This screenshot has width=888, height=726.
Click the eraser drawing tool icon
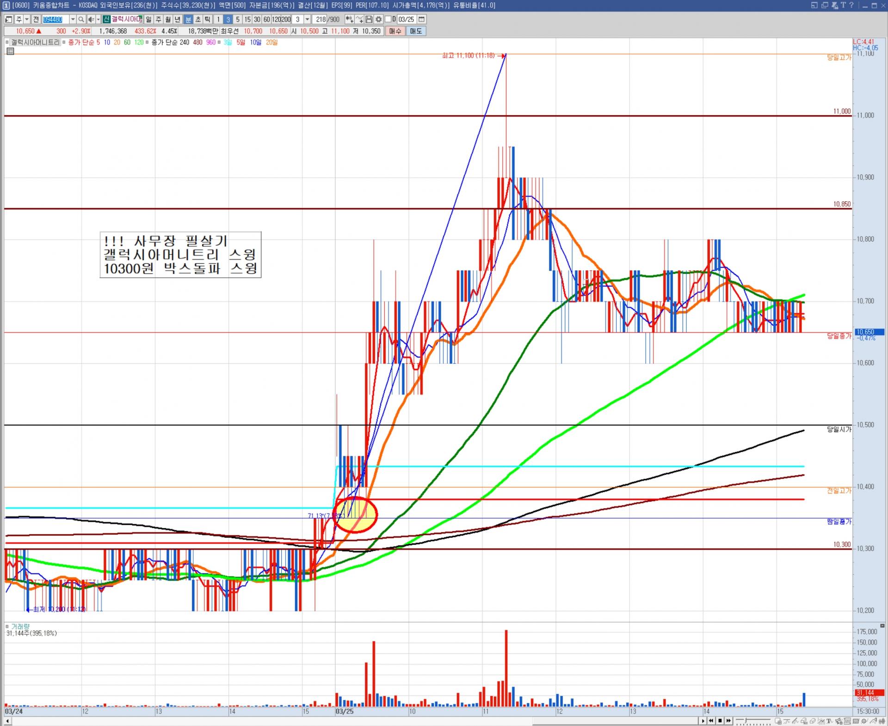pyautogui.click(x=813, y=721)
